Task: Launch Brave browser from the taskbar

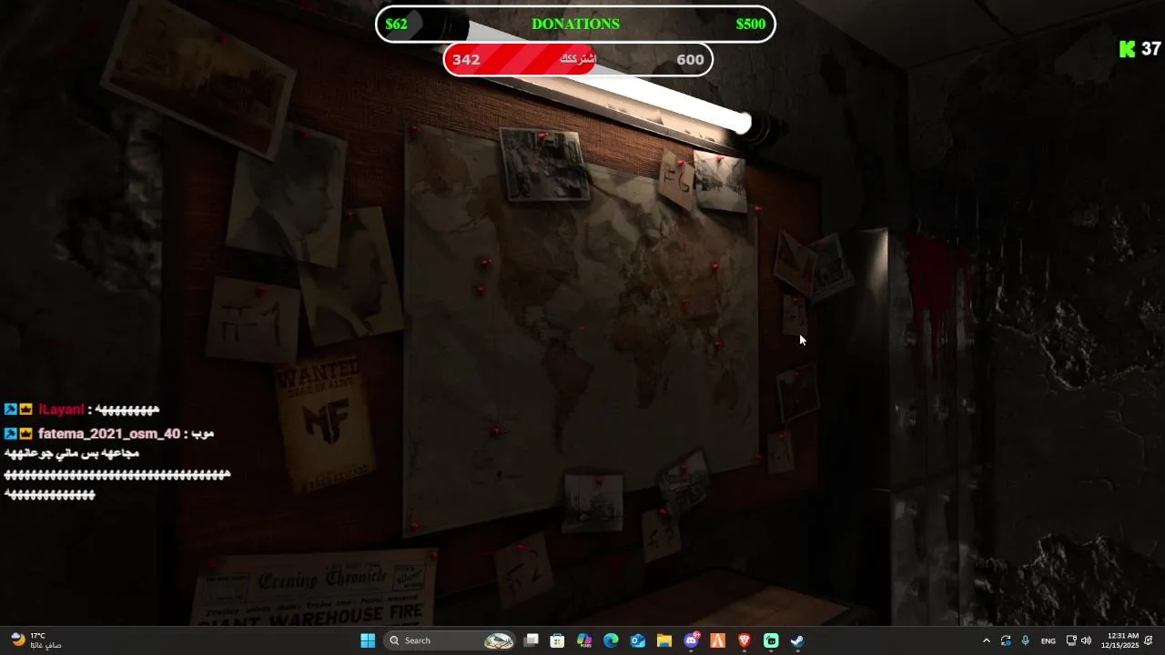Action: 745,640
